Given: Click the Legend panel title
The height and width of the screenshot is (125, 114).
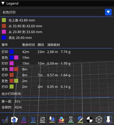Looking at the screenshot, I should click(12, 3).
